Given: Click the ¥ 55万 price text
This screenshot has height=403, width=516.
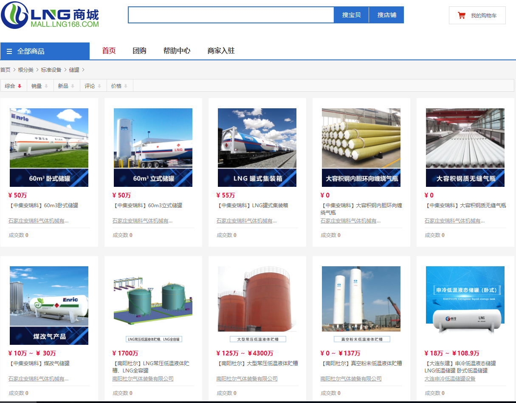Looking at the screenshot, I should pyautogui.click(x=226, y=195).
